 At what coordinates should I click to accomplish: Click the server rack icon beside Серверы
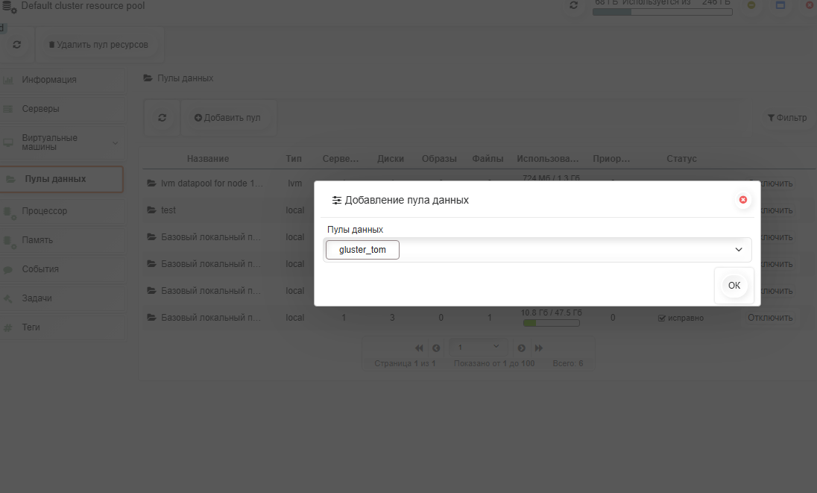click(x=7, y=109)
